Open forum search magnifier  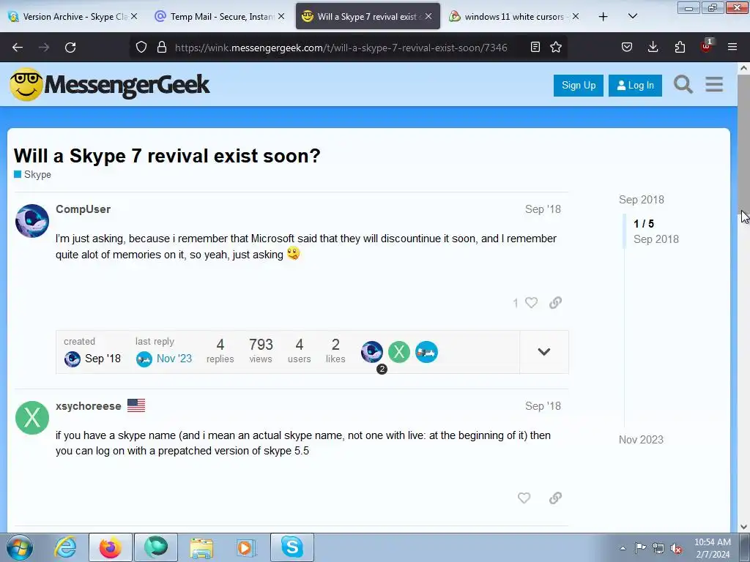click(683, 85)
